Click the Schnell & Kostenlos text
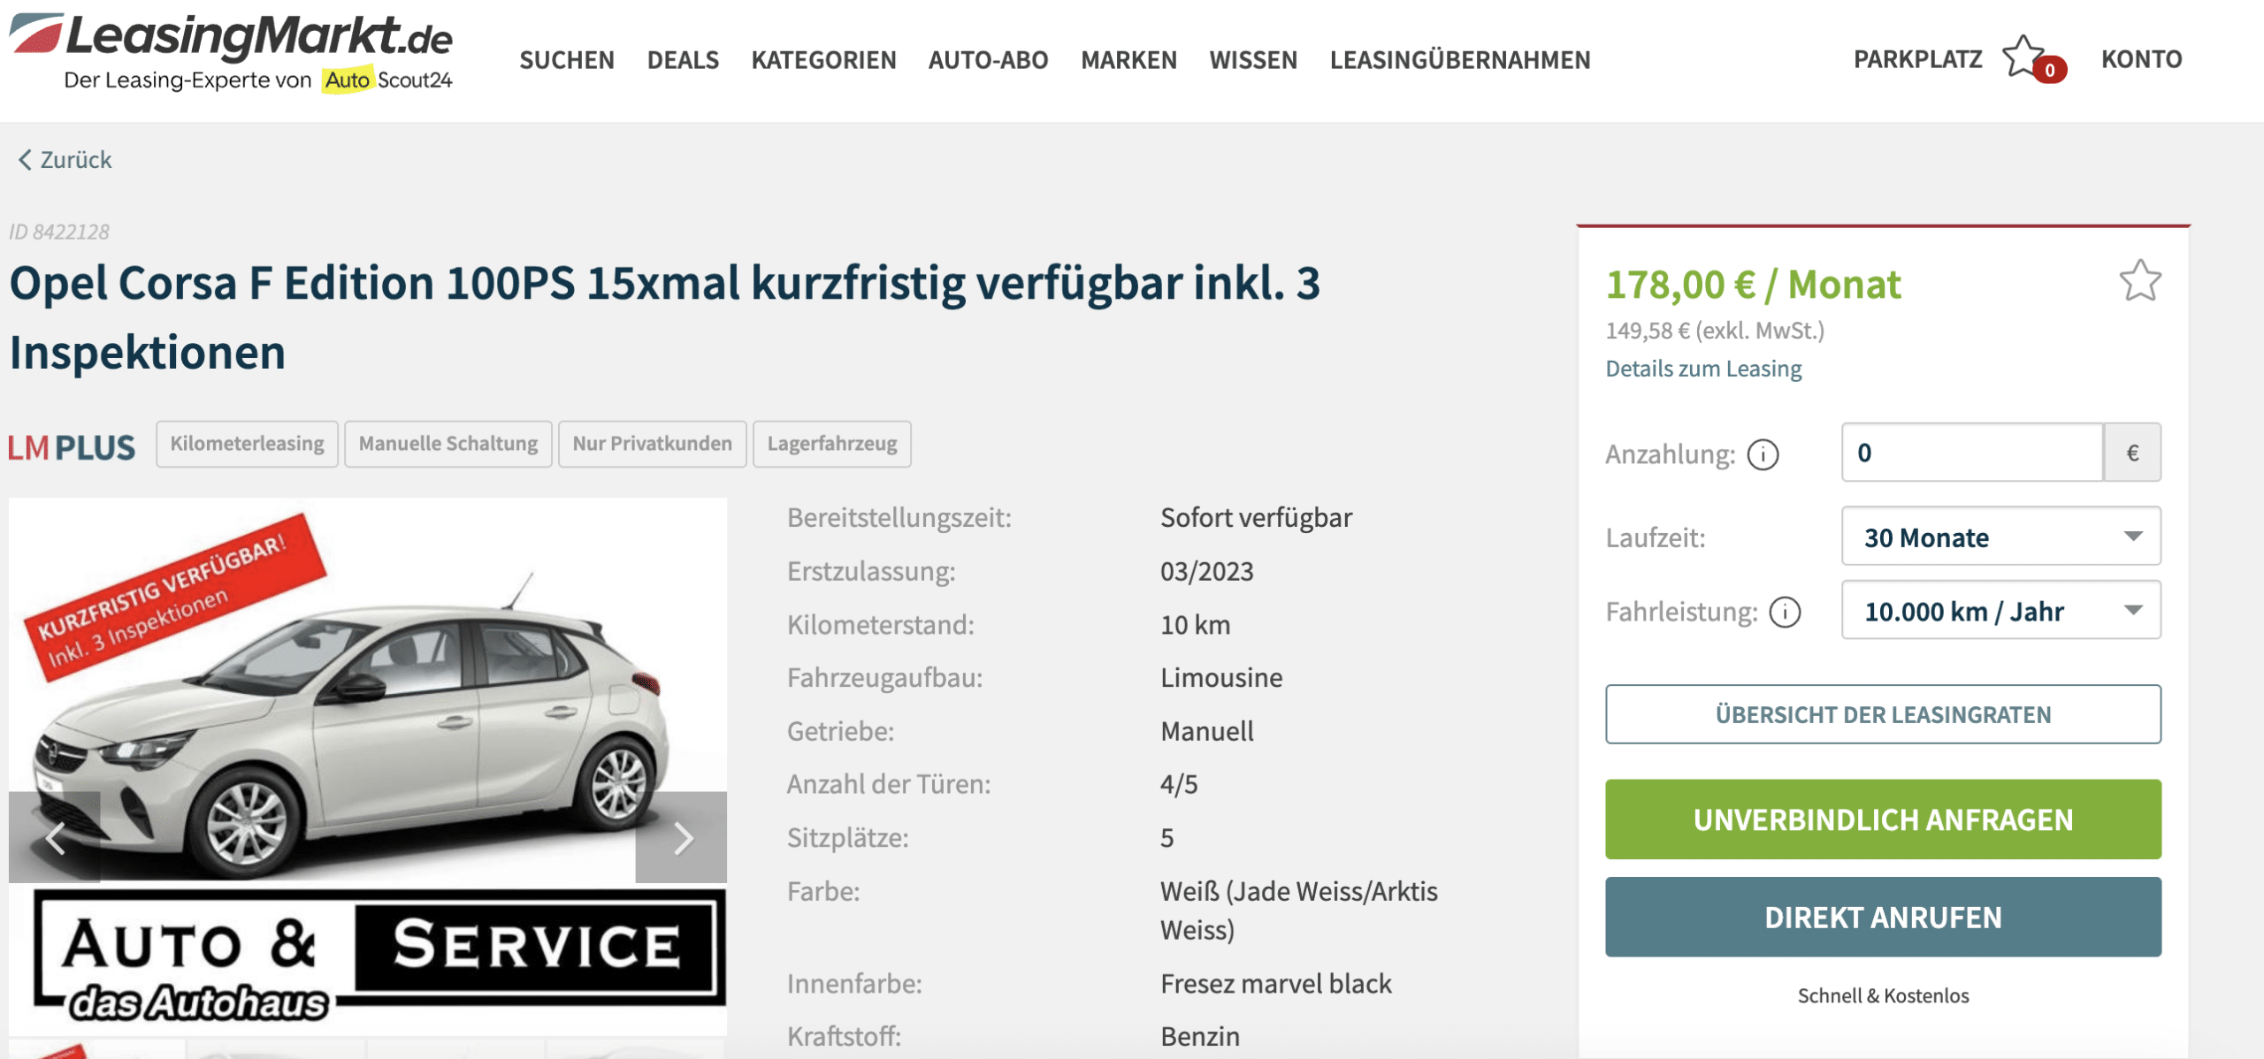Screen dimensions: 2264x1059 point(1883,995)
